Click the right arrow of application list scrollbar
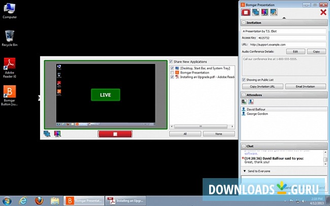The image size is (330, 206). pos(232,126)
